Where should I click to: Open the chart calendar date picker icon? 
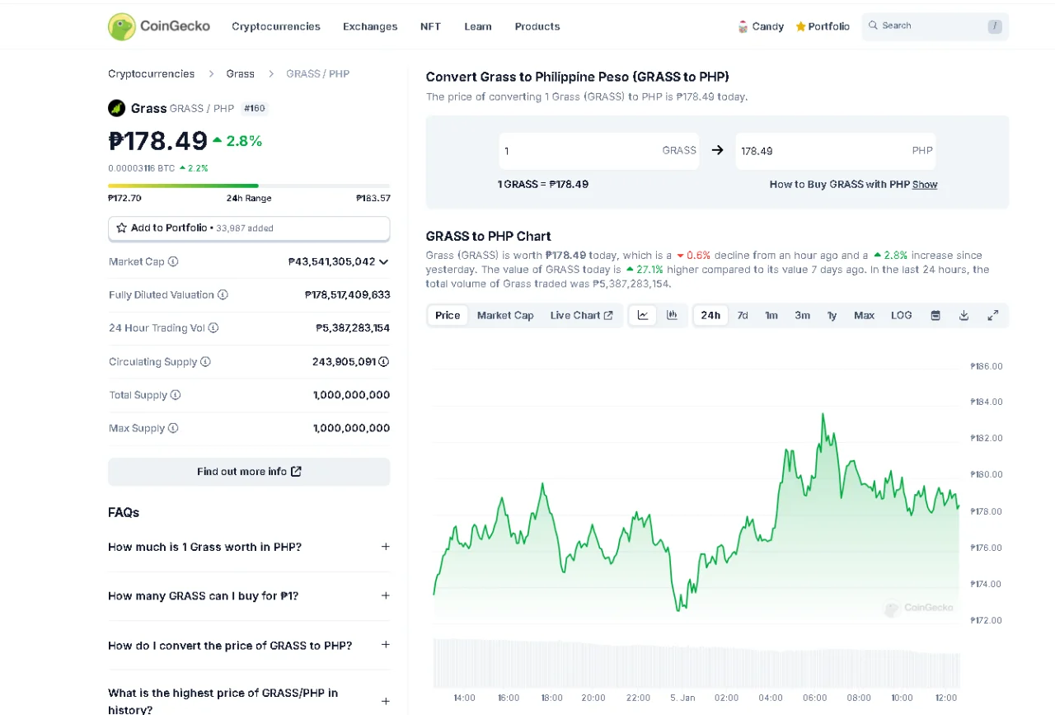tap(935, 315)
